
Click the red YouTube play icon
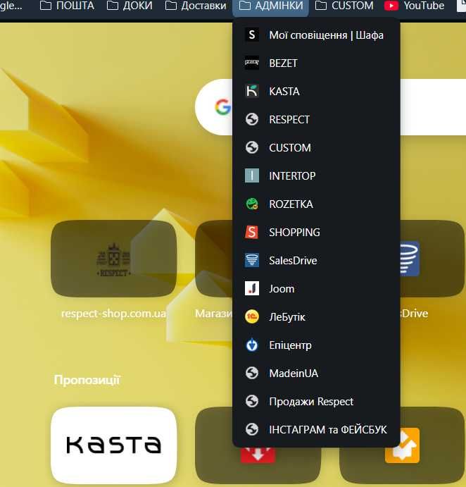coord(391,5)
